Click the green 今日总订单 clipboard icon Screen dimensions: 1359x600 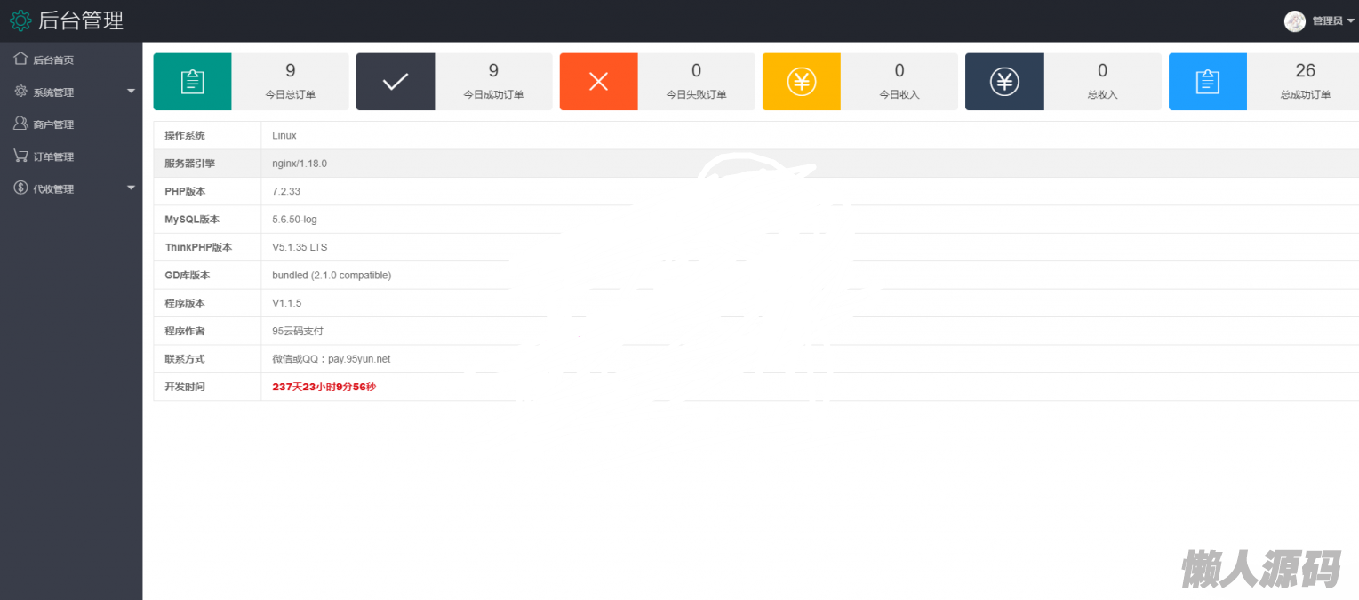192,82
